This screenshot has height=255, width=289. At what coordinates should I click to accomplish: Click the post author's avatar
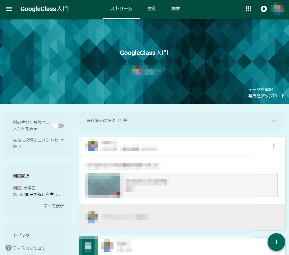91,146
